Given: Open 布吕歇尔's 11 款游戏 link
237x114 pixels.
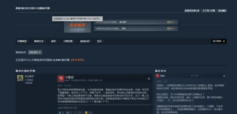Looking at the screenshot, I should (x=29, y=80).
